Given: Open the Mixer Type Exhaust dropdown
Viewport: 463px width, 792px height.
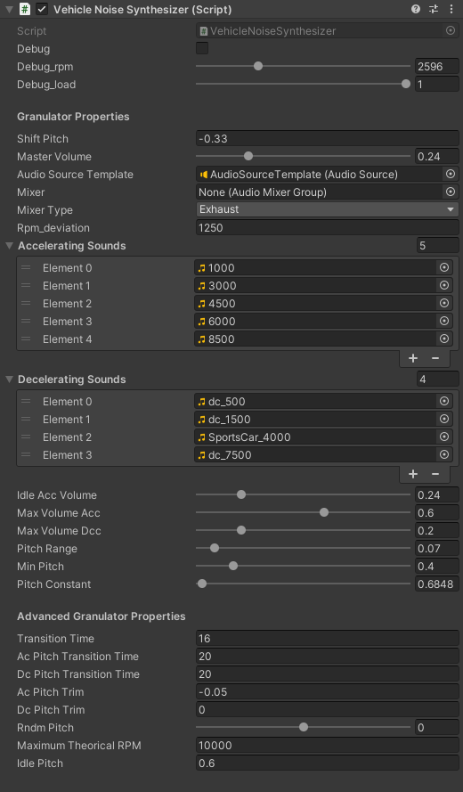Looking at the screenshot, I should tap(327, 209).
